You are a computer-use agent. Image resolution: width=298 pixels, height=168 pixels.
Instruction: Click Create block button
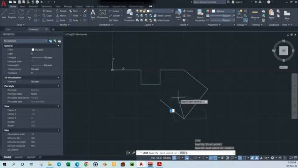[x=188, y=11]
